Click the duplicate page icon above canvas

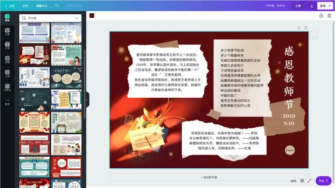(306, 28)
